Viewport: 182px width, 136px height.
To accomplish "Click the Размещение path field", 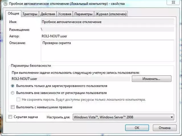I will [x=107, y=29].
